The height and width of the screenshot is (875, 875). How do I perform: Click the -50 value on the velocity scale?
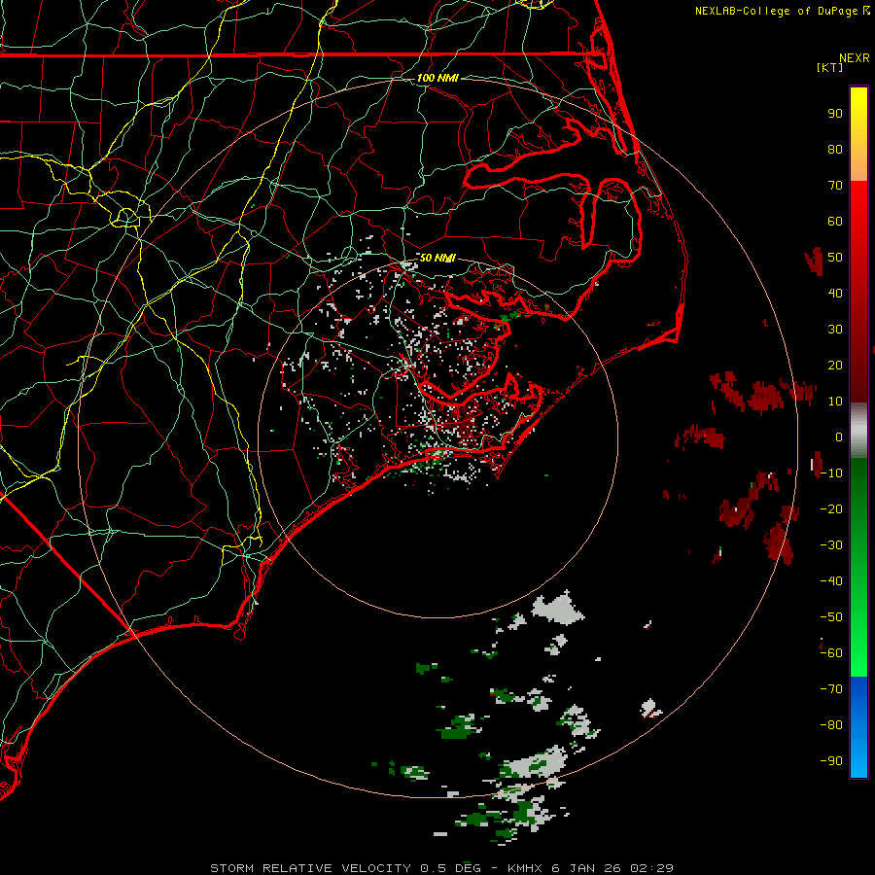point(831,617)
